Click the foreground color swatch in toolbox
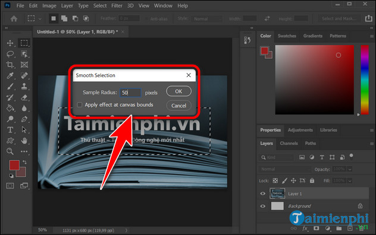Screen dimensions: 376x235 pos(14,165)
